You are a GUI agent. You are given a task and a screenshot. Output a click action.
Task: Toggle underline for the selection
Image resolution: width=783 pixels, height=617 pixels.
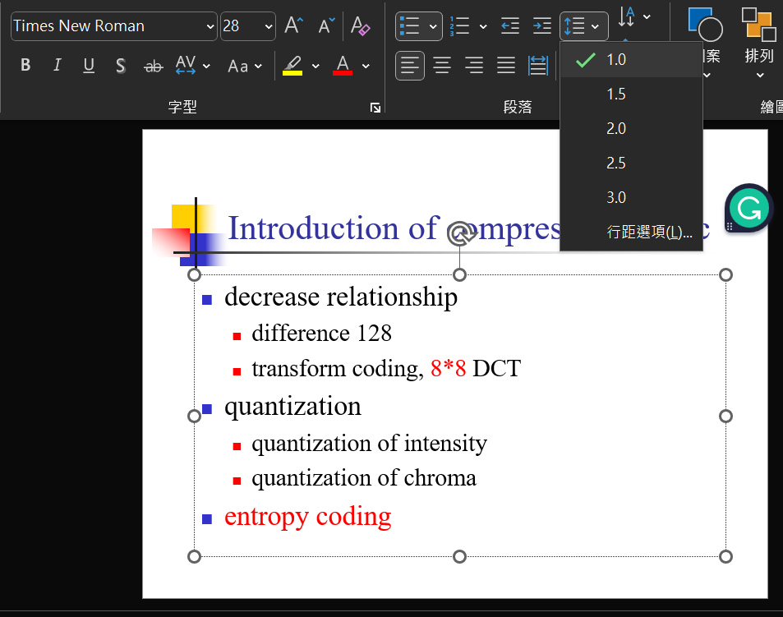[88, 65]
